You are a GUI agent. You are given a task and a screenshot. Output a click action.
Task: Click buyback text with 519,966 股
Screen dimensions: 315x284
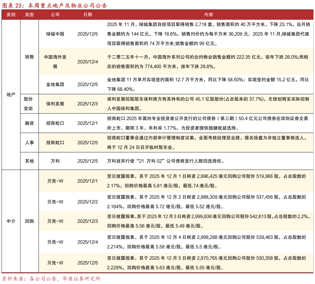click(x=206, y=181)
